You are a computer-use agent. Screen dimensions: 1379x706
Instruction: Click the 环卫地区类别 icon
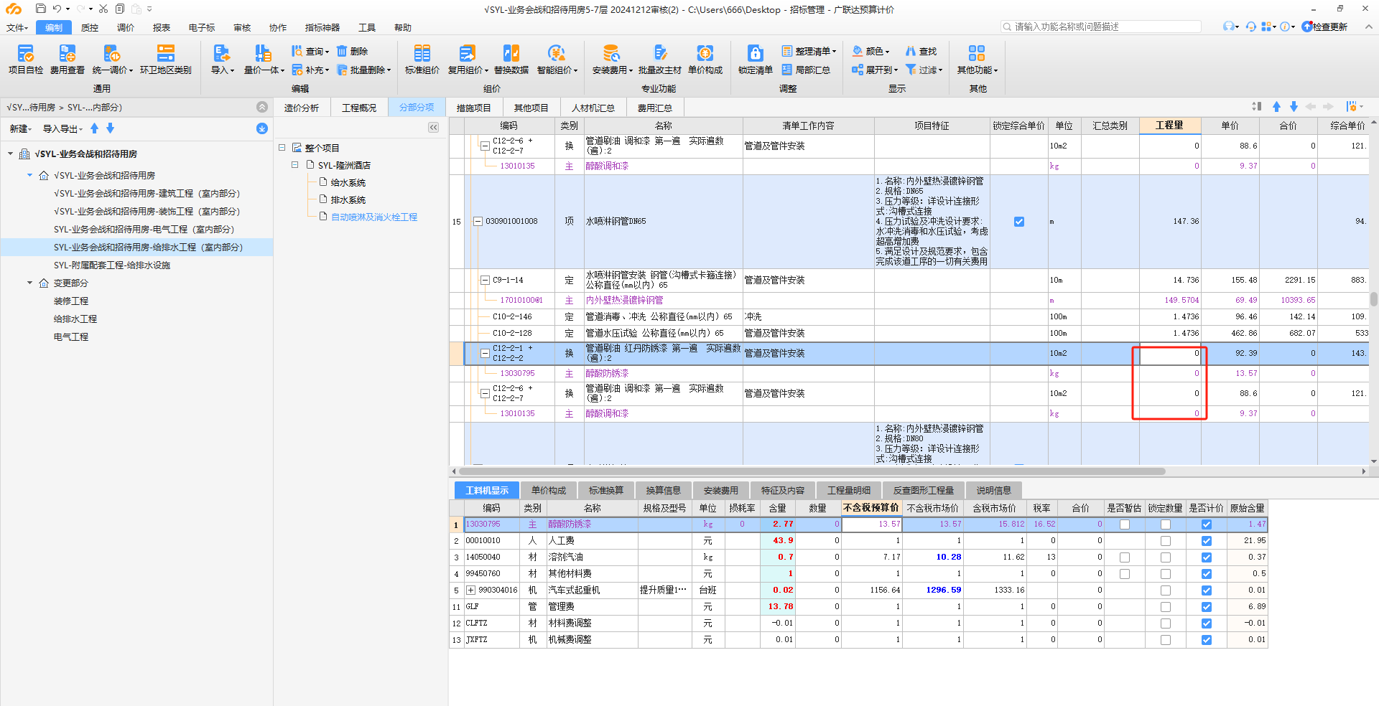pyautogui.click(x=166, y=53)
